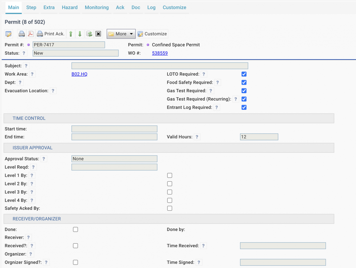Open the Customize tab
This screenshot has height=268, width=356.
tap(174, 8)
